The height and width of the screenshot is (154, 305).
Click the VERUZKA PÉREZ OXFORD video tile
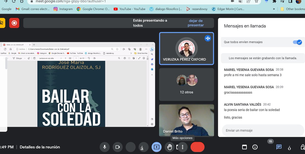tap(187, 49)
